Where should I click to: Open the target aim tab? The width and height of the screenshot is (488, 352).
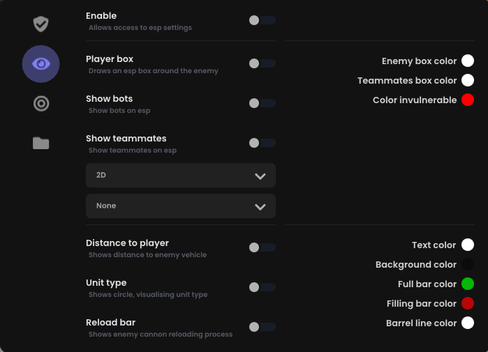pos(40,104)
